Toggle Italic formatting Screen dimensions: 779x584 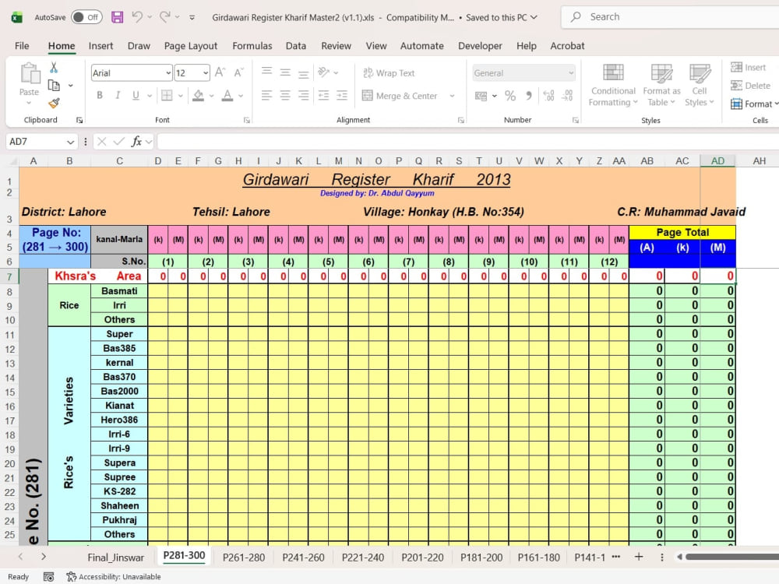pos(118,95)
